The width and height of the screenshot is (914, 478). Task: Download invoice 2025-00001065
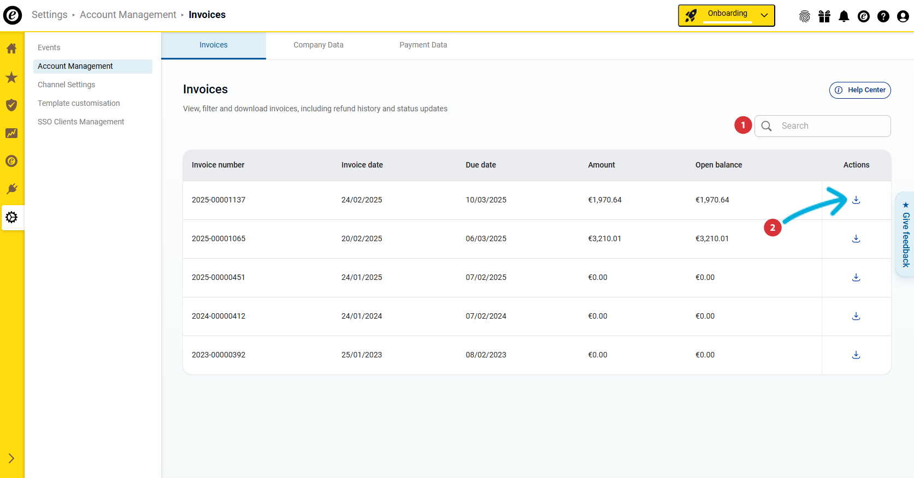point(856,239)
